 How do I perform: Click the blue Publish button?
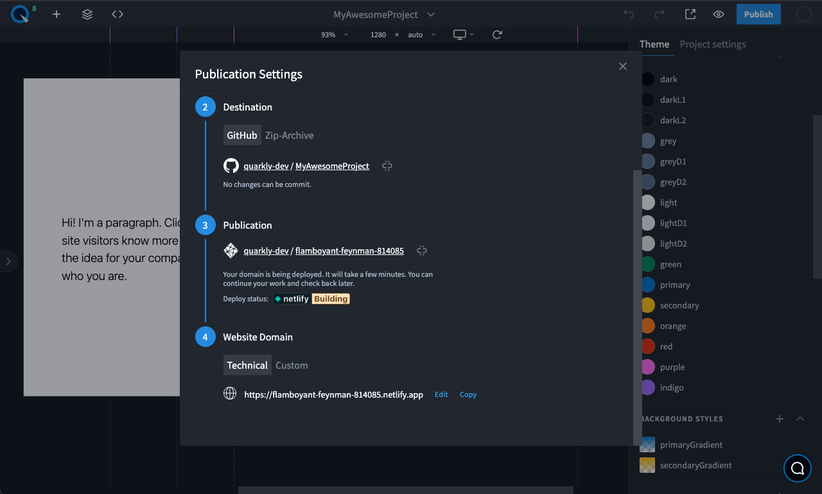tap(758, 14)
